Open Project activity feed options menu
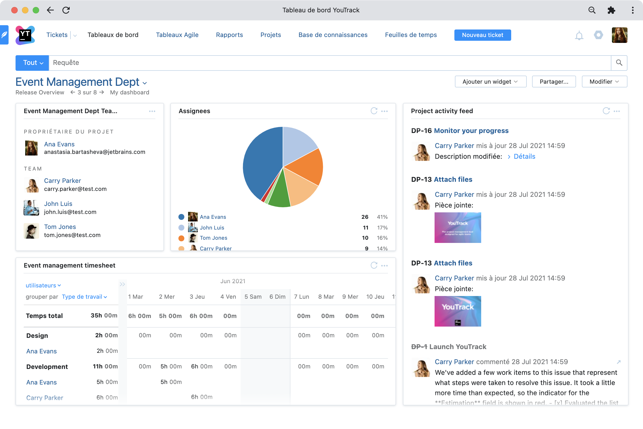The width and height of the screenshot is (643, 429). pyautogui.click(x=617, y=111)
